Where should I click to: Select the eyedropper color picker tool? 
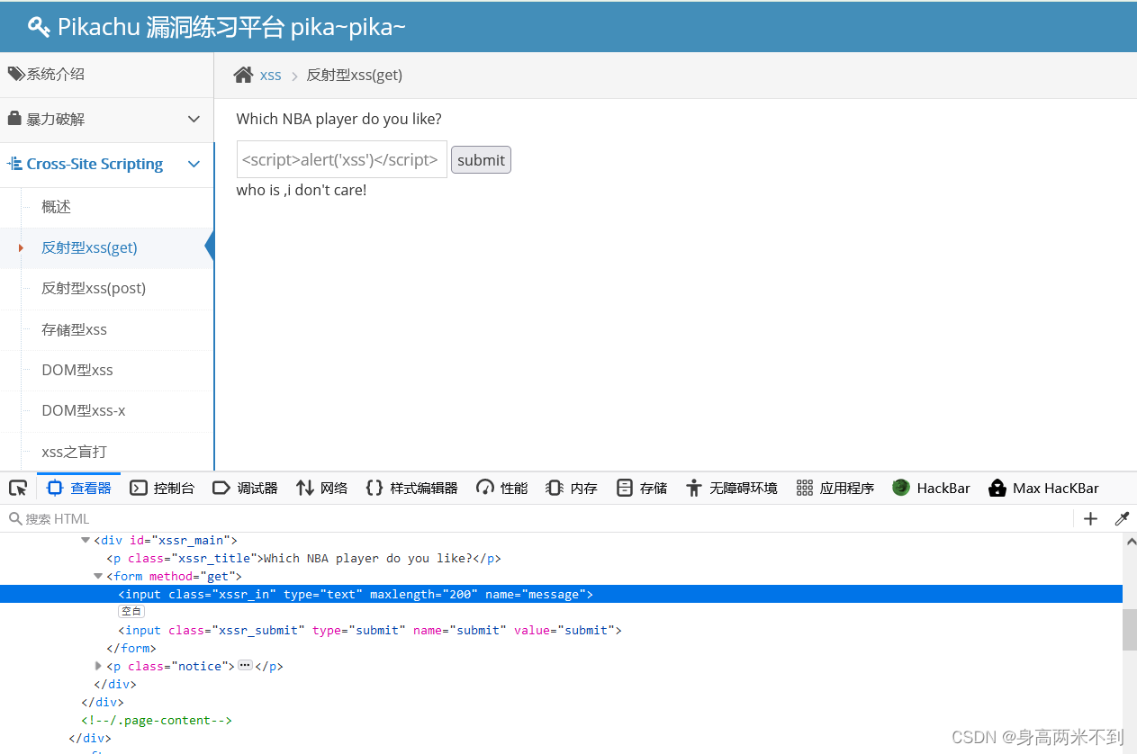[x=1122, y=518]
